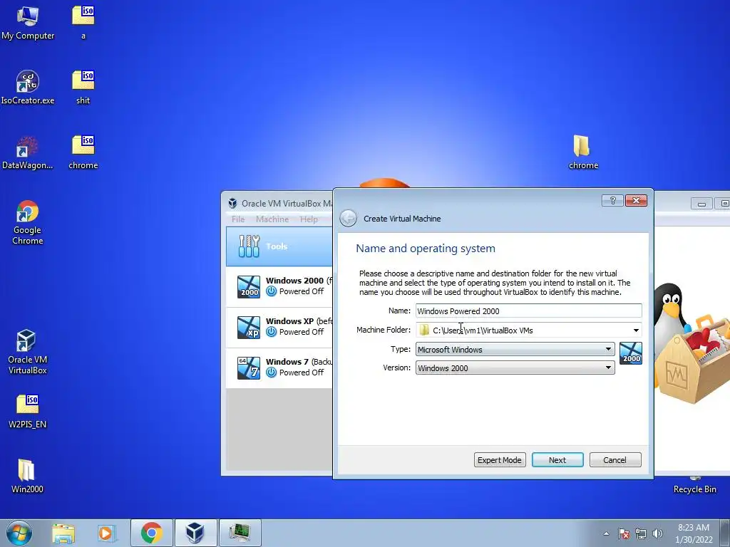Screen dimensions: 730x547
Task: Click the taskbar clock showing 8:23 AM
Action: click(x=693, y=528)
